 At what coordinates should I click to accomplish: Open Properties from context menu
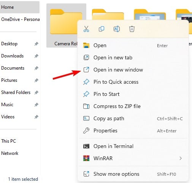[x=133, y=130]
